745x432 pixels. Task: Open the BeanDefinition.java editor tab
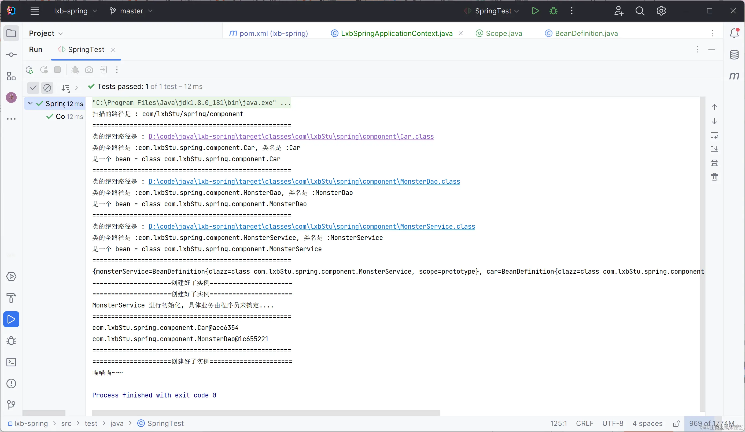click(586, 33)
